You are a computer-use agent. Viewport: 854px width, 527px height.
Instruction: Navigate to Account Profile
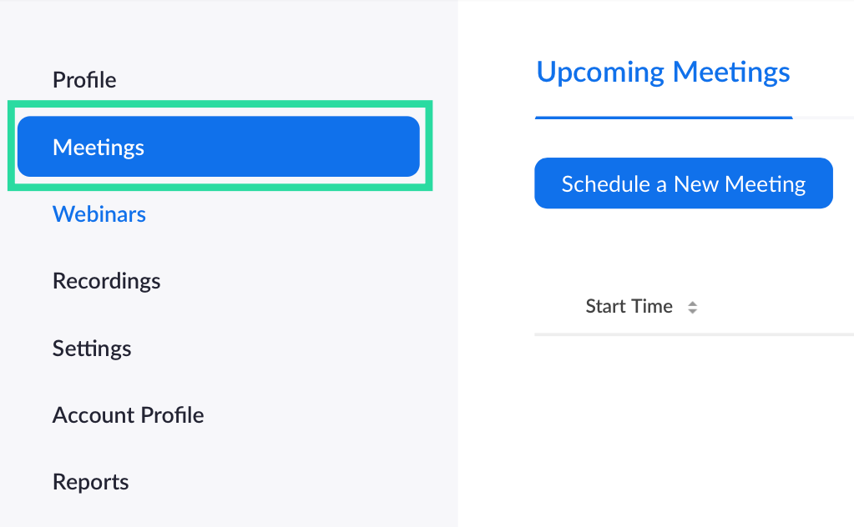128,415
